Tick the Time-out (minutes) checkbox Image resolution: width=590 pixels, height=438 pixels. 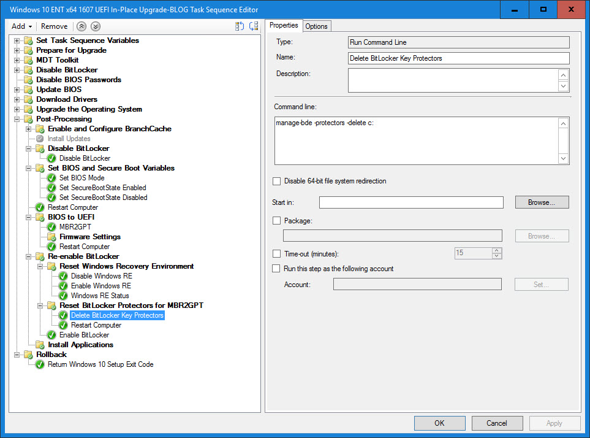pyautogui.click(x=277, y=253)
